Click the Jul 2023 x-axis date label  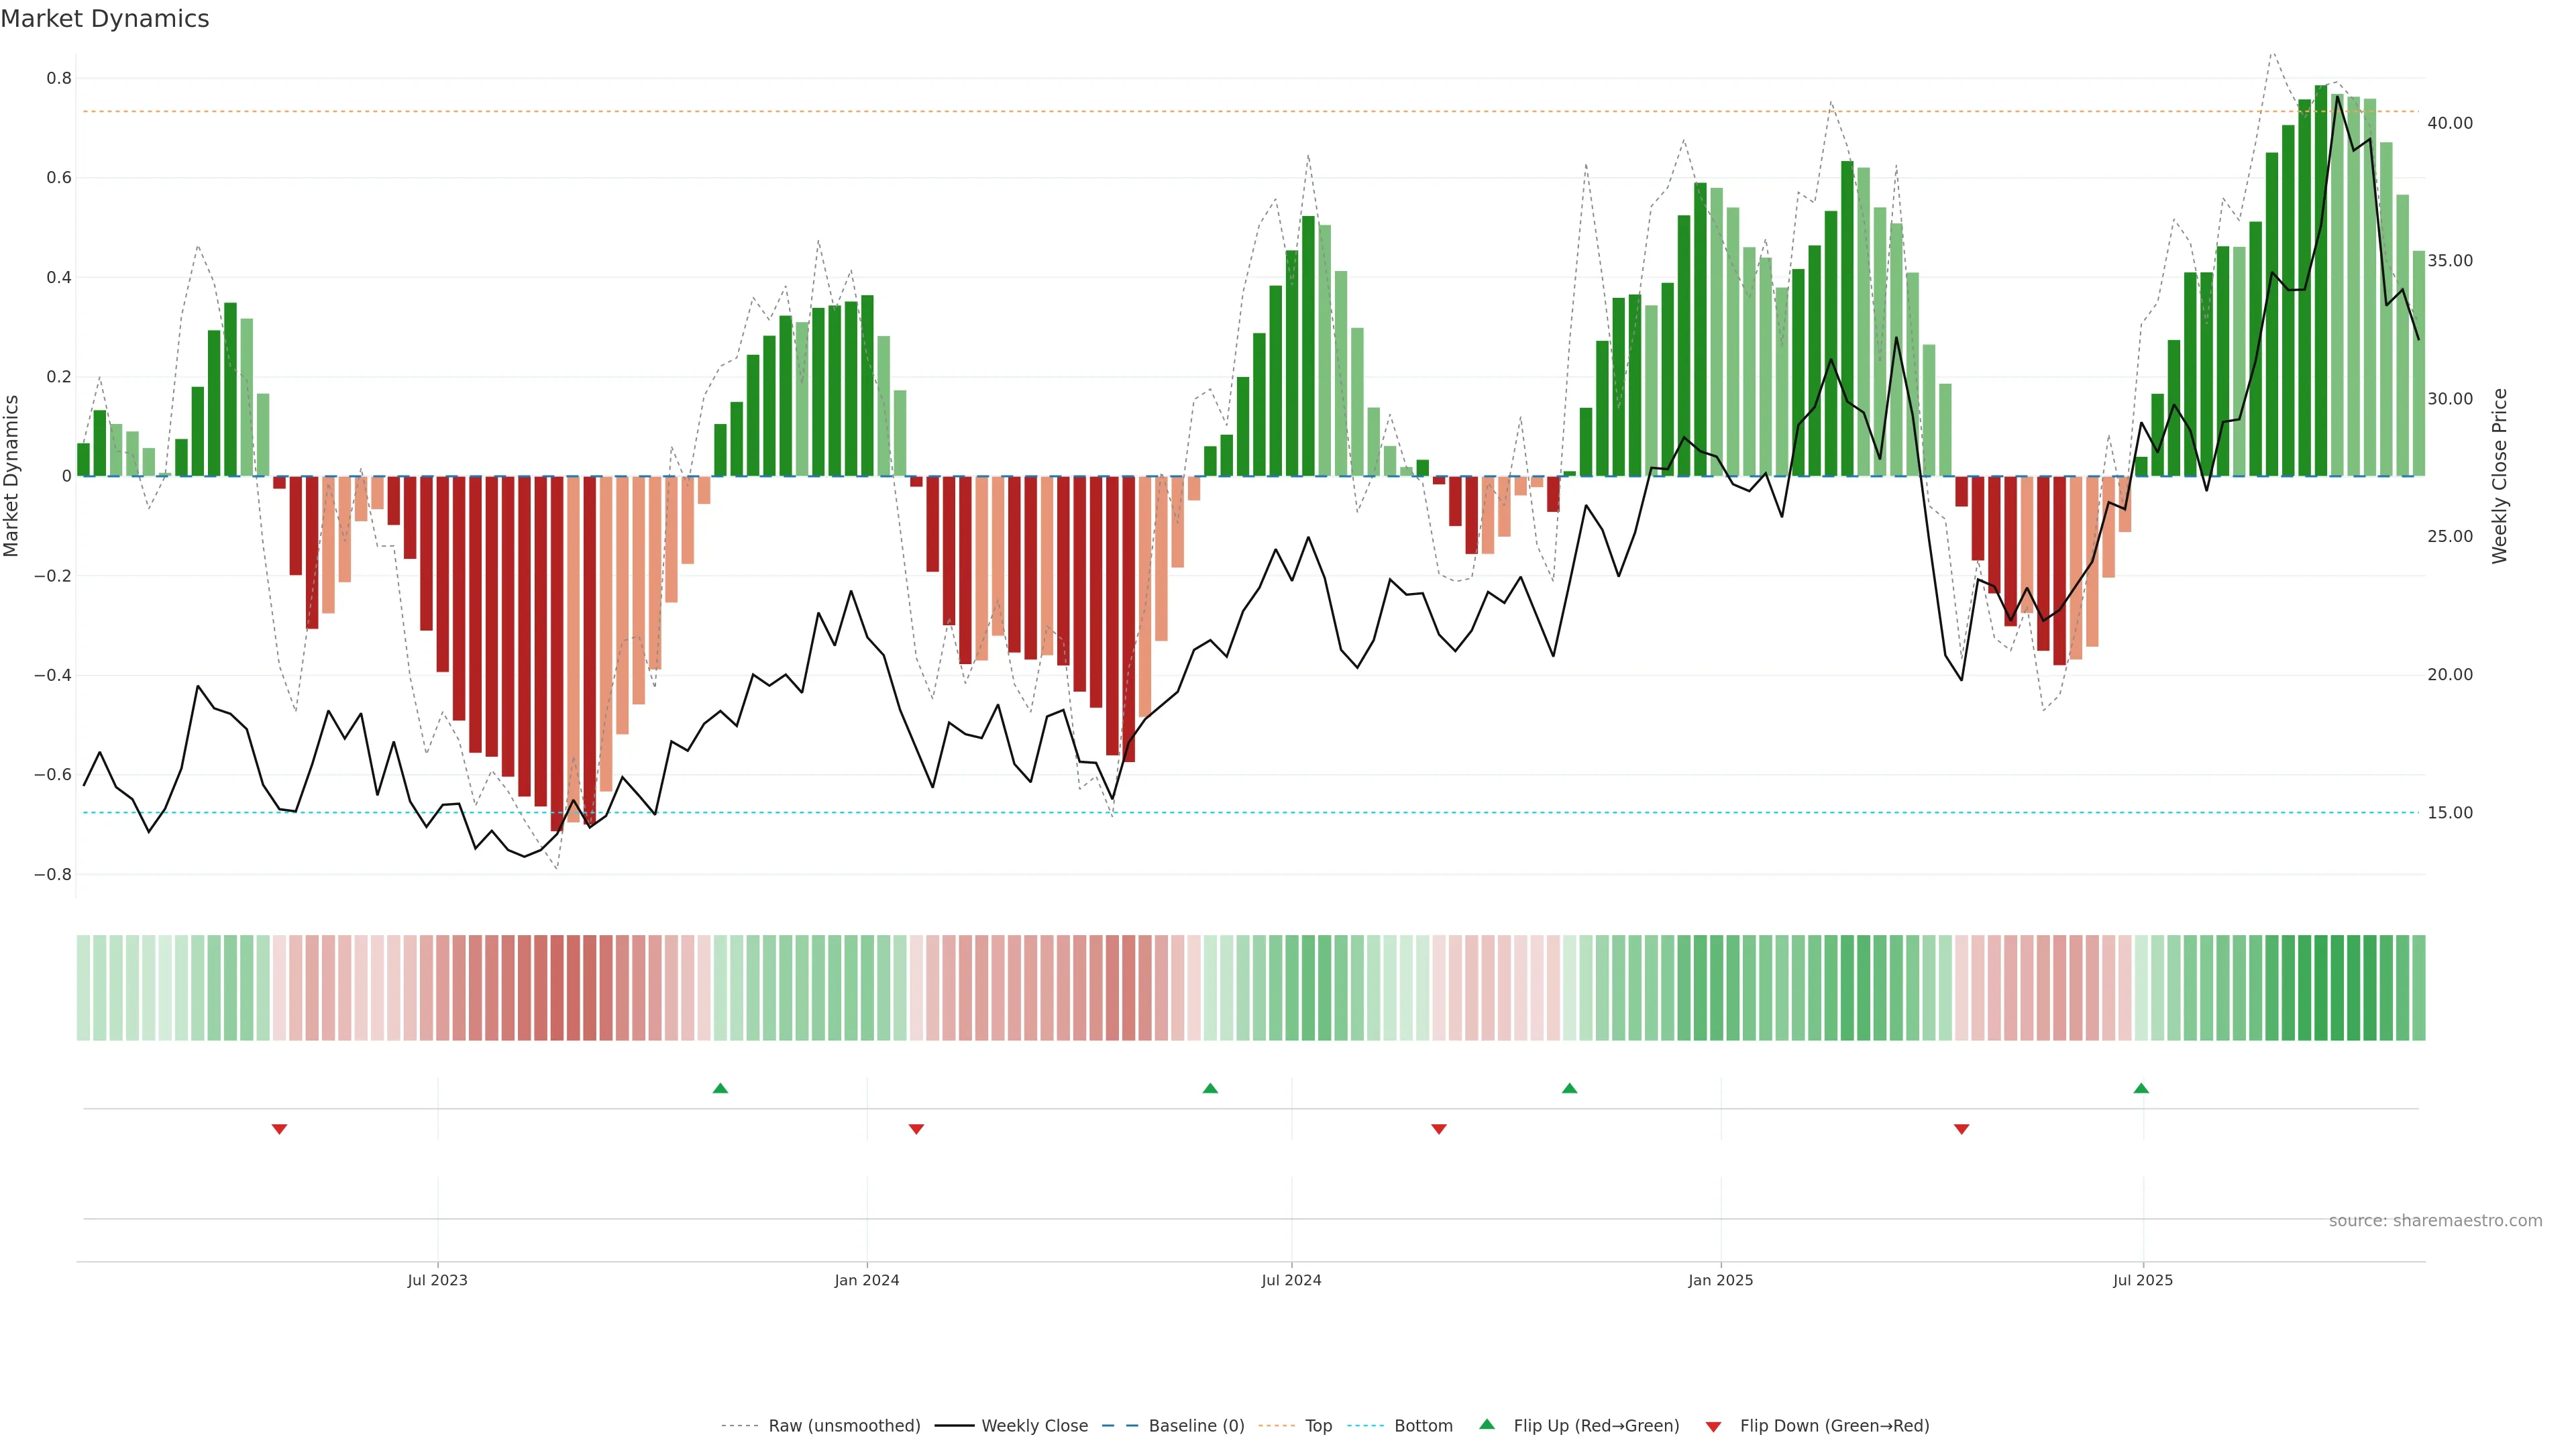(x=437, y=1280)
